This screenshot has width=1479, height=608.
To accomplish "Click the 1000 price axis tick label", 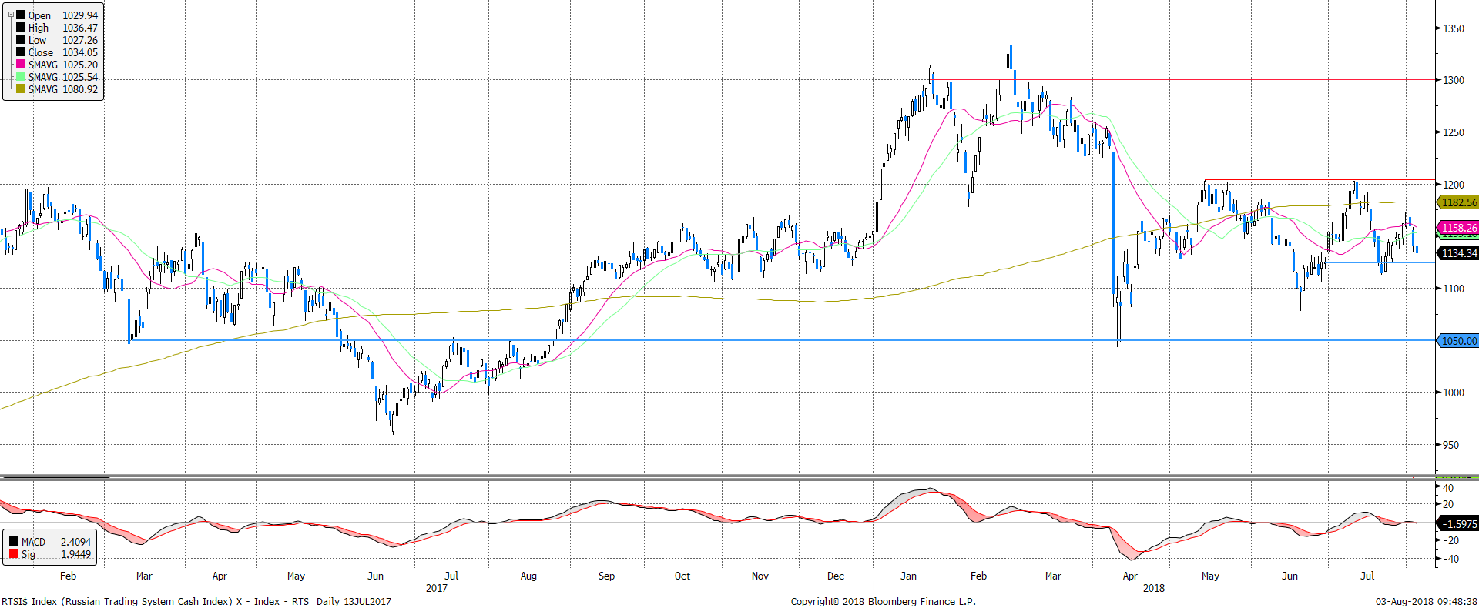I will point(1453,393).
